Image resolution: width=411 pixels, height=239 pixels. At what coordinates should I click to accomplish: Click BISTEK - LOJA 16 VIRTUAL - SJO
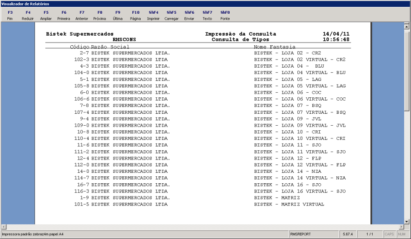pyautogui.click(x=300, y=191)
